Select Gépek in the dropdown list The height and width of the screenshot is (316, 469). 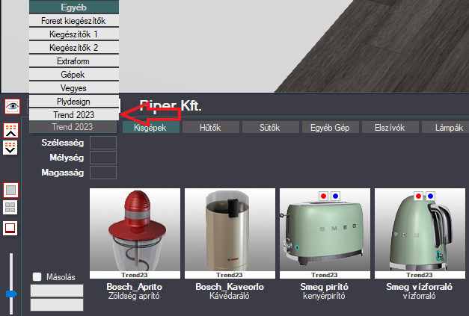pyautogui.click(x=74, y=75)
